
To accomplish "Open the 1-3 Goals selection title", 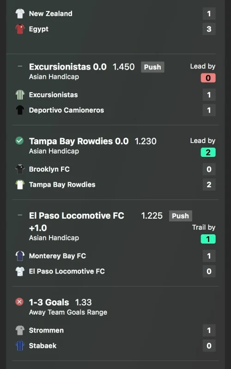I will point(49,302).
